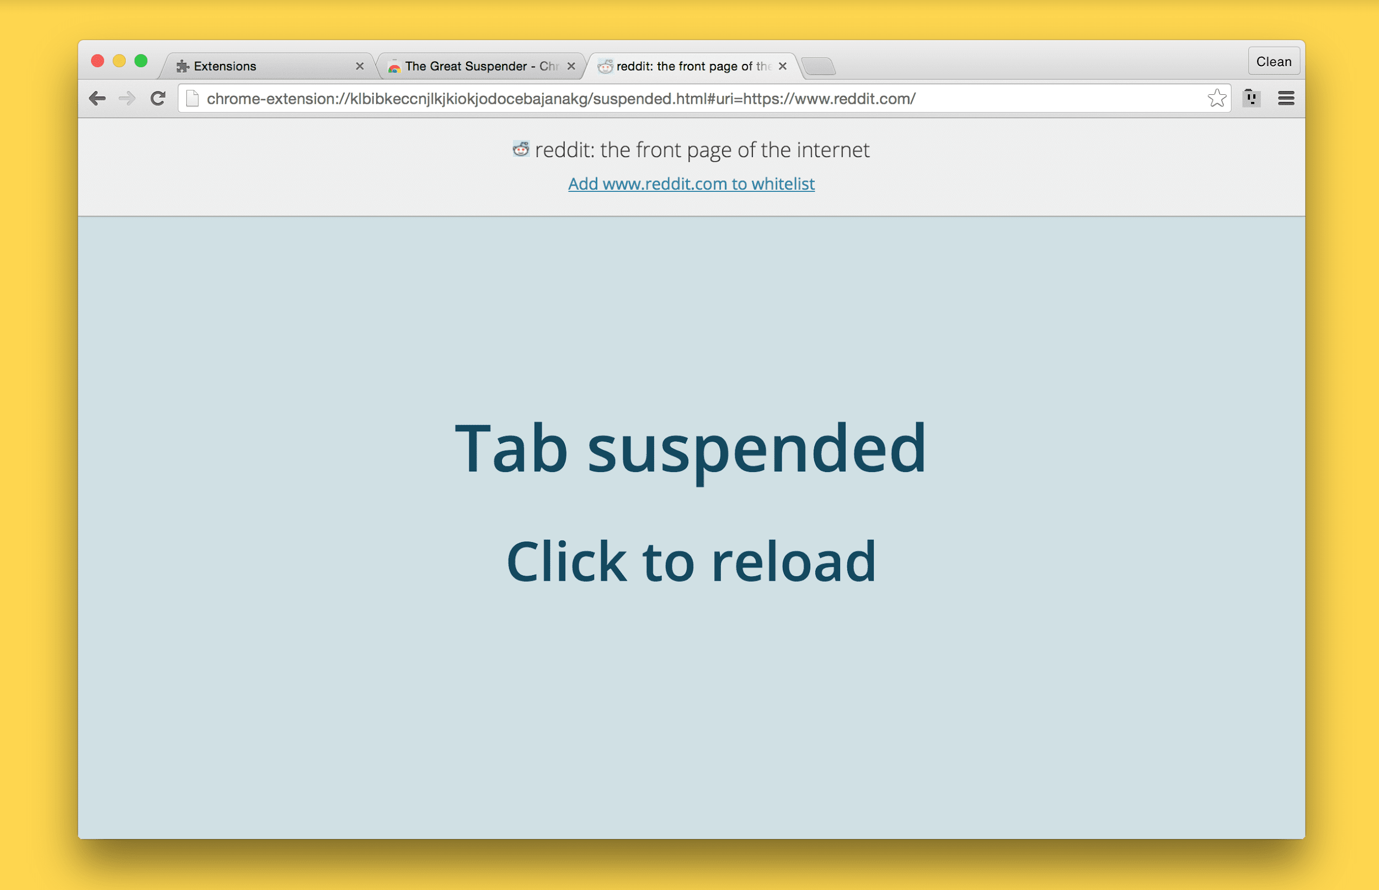Click the page reload icon
Viewport: 1379px width, 890px height.
coord(158,99)
